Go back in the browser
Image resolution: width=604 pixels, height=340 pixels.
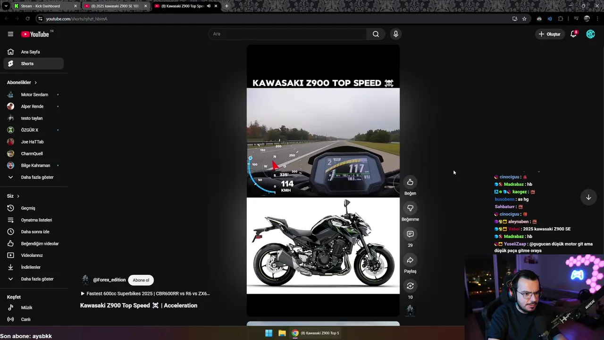coord(7,19)
